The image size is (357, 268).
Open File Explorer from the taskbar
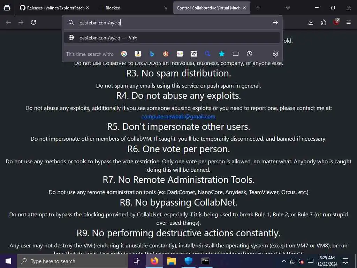[x=171, y=261]
